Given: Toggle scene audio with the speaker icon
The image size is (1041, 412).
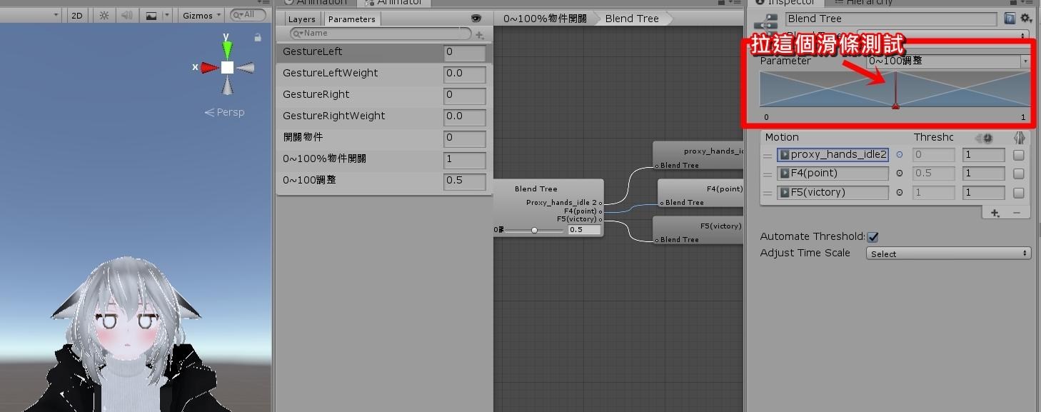Looking at the screenshot, I should 127,15.
